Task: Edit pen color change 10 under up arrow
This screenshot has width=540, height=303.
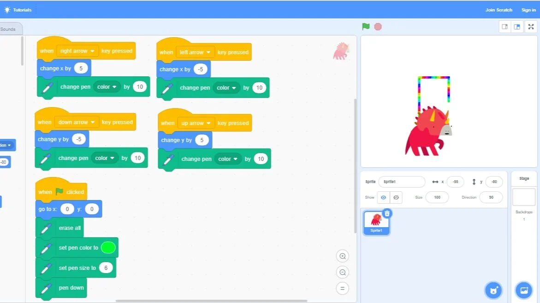Action: pos(261,159)
